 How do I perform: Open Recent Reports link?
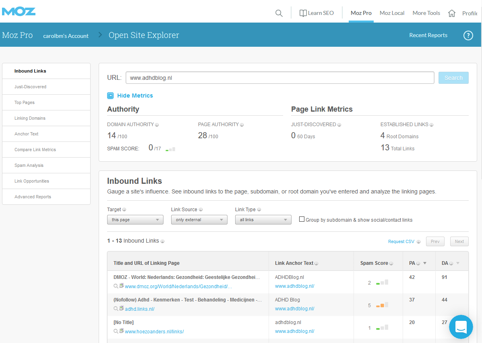pyautogui.click(x=428, y=35)
